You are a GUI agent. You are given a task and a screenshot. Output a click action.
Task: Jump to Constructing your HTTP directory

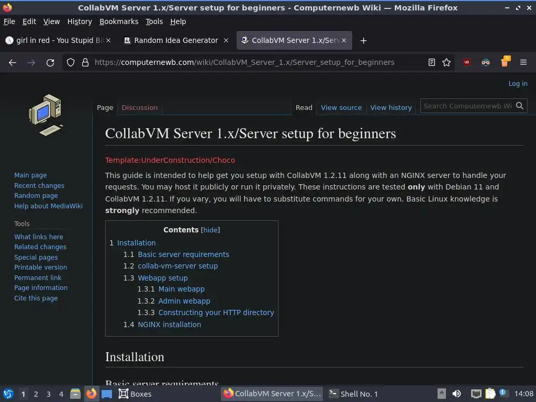[x=216, y=313]
